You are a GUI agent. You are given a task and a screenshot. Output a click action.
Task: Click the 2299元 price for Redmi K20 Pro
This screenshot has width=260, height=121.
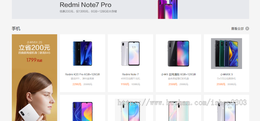coord(77,84)
